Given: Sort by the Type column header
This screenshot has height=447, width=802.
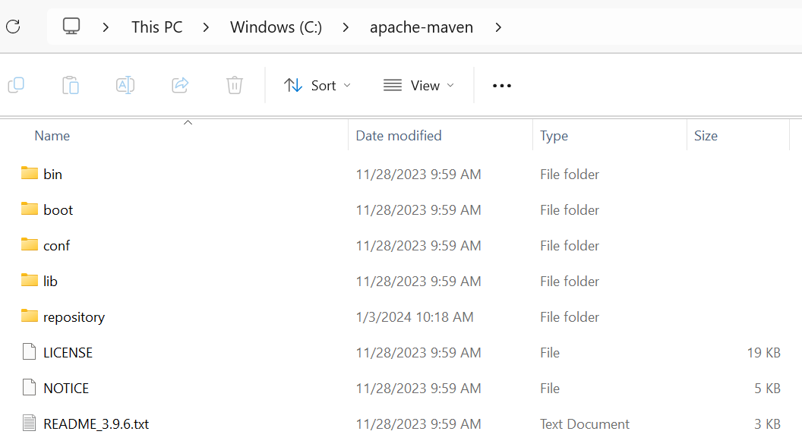Looking at the screenshot, I should coord(554,136).
